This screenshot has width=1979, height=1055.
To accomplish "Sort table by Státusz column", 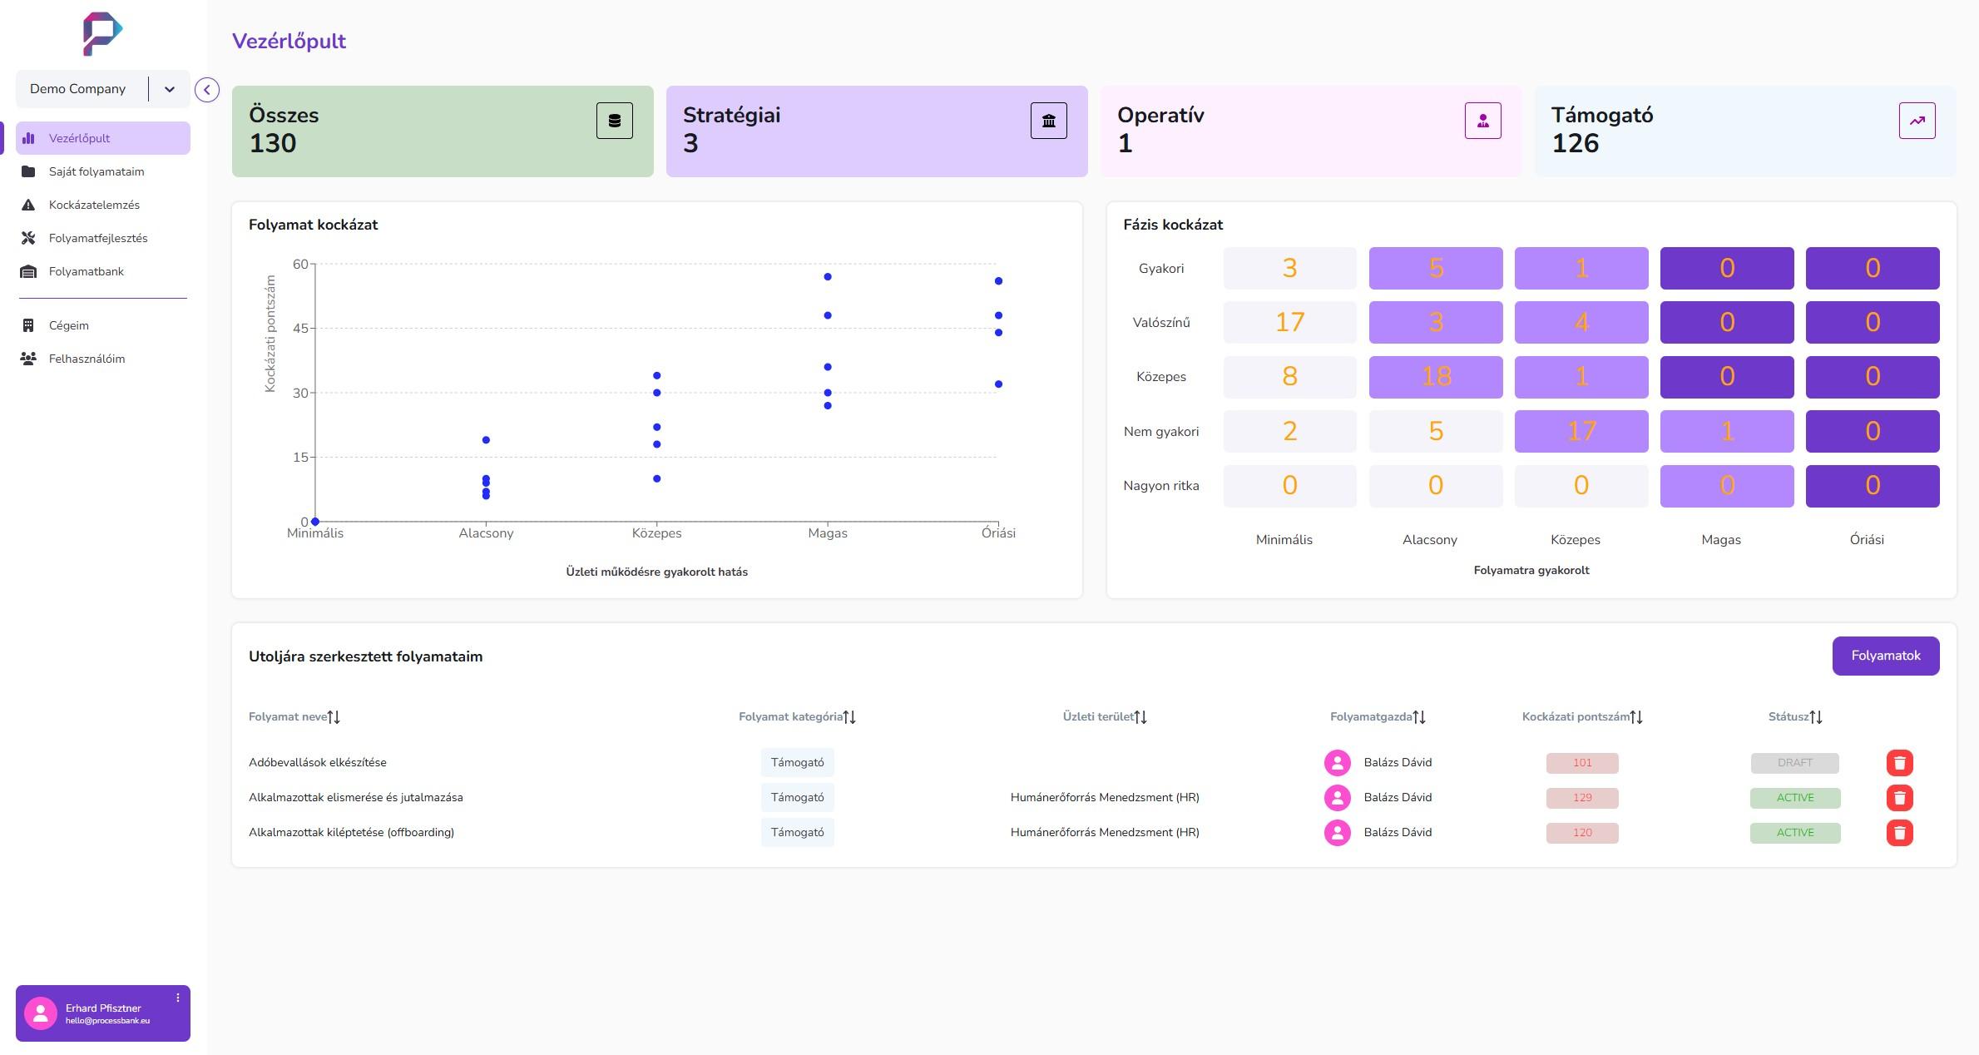I will tap(1816, 717).
